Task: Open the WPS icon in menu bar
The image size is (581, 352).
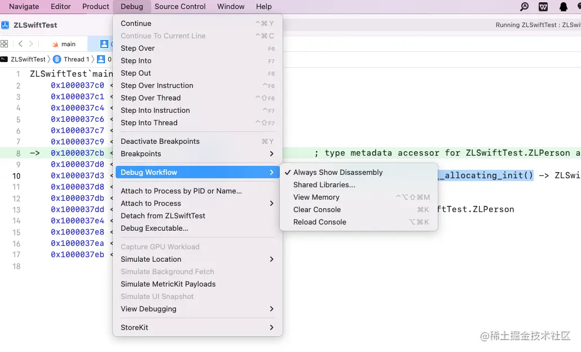Action: coord(543,7)
